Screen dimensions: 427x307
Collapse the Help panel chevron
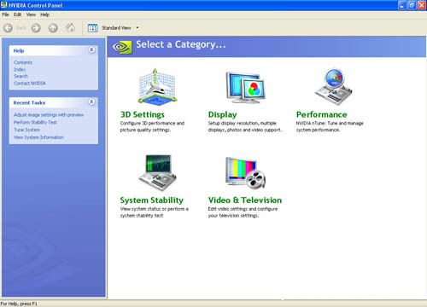pos(91,50)
